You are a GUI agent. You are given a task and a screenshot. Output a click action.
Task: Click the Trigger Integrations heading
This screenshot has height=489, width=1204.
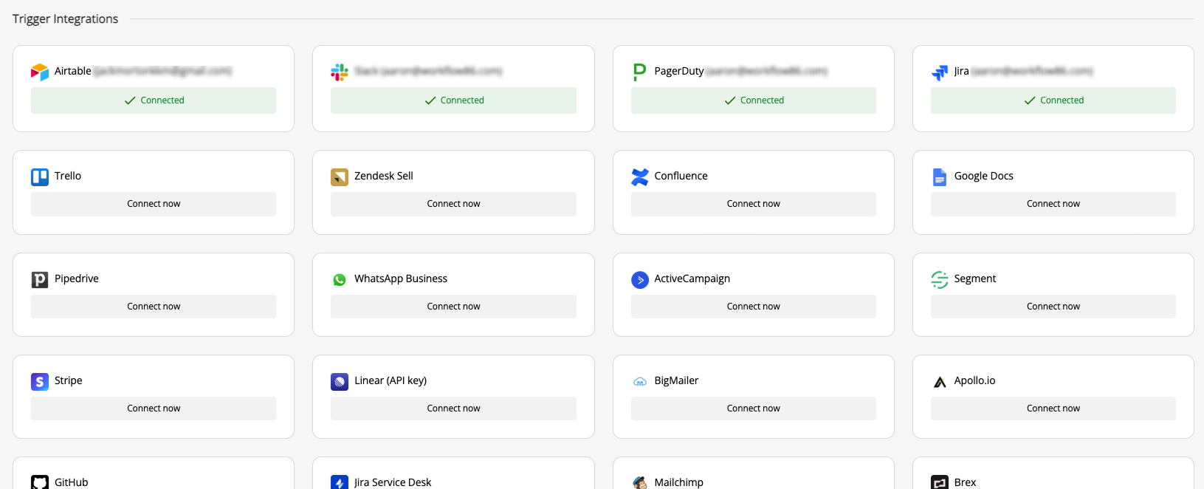(65, 19)
